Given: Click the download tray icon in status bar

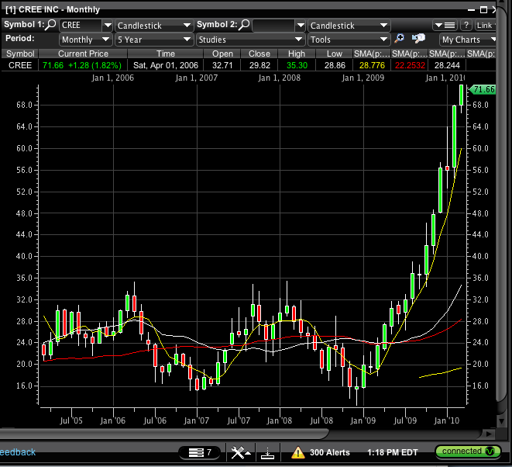Looking at the screenshot, I should pos(266,452).
